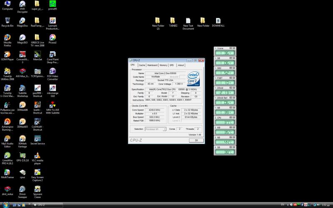
Task: Select the Corel Paint Shop Pro icon
Action: pyautogui.click(x=52, y=57)
